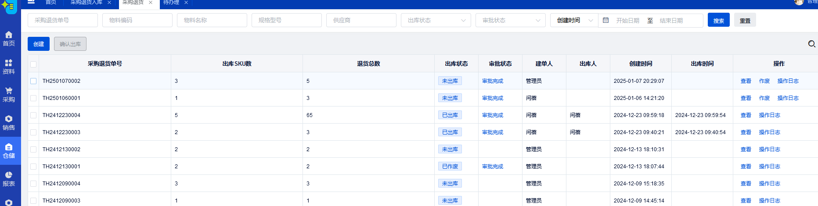
Task: Toggle the select-all checkbox in table header
Action: coord(33,64)
